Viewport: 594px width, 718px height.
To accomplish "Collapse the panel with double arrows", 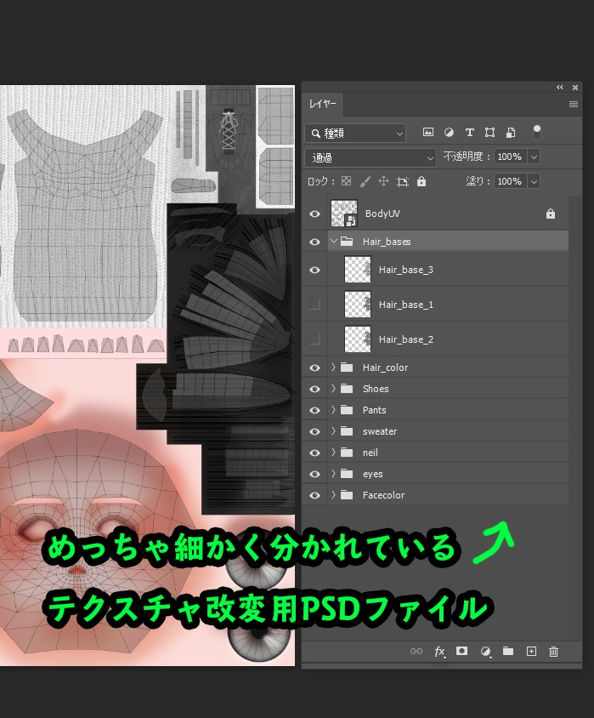I will click(560, 88).
